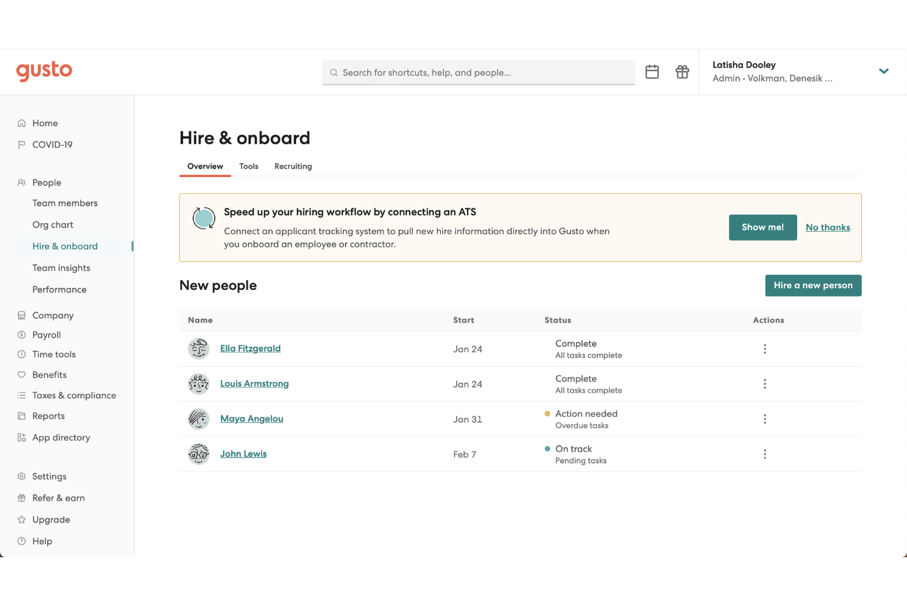This screenshot has width=907, height=605.
Task: Open Team insights in sidebar
Action: pyautogui.click(x=61, y=268)
